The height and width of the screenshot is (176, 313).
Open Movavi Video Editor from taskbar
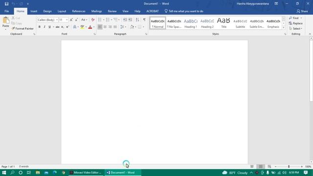point(86,173)
